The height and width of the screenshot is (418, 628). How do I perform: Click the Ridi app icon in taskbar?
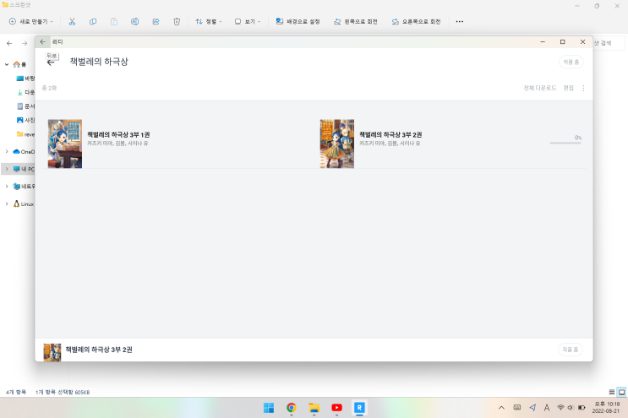pos(359,408)
